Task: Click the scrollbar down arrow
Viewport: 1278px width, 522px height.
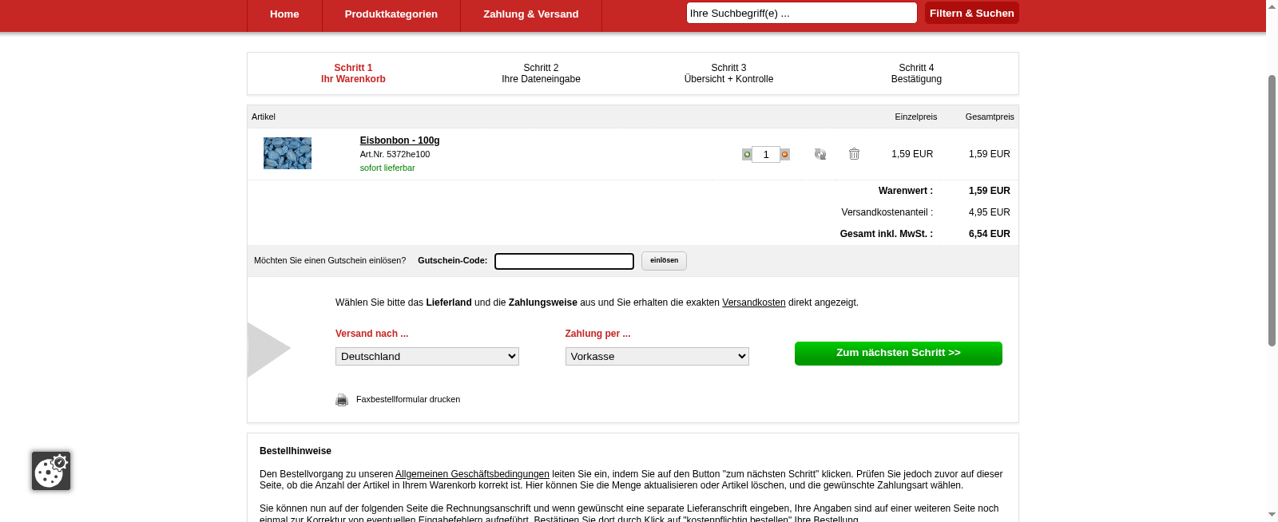Action: point(1272,516)
